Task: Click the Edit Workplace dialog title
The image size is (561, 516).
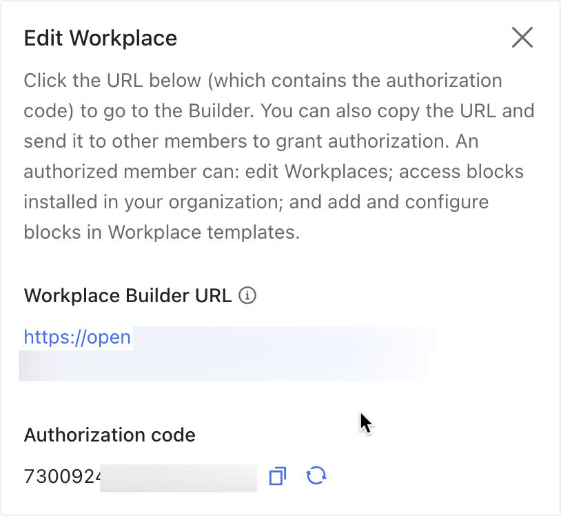Action: [x=100, y=39]
